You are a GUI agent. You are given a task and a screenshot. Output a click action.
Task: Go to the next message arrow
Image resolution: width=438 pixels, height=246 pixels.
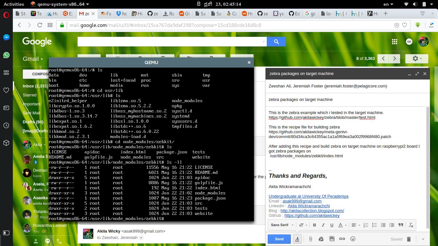tap(395, 59)
